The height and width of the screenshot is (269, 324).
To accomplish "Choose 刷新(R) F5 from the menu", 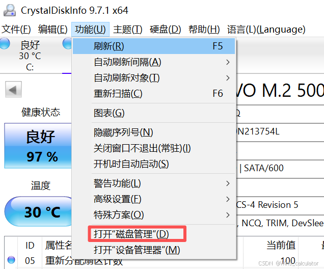I will pyautogui.click(x=154, y=46).
